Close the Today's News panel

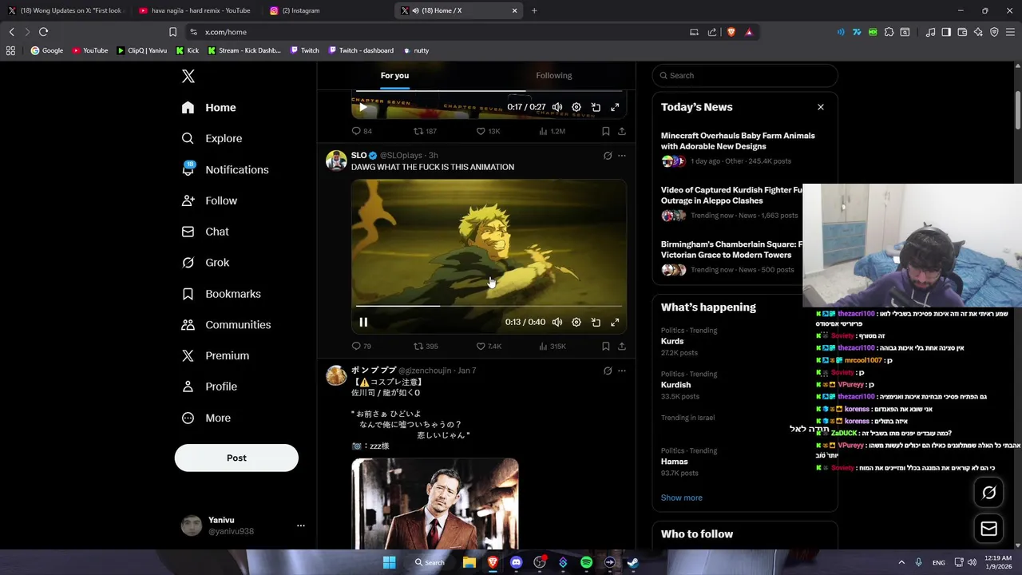click(820, 107)
